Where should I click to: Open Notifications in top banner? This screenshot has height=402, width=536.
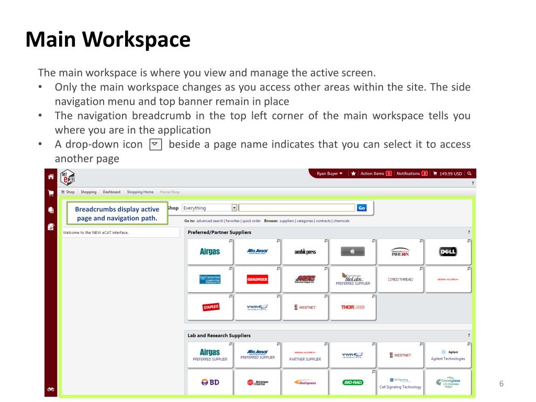412,174
